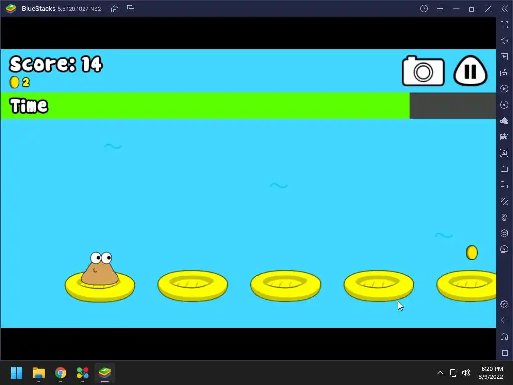Click the green Time progress bar
This screenshot has width=513, height=385.
pos(205,106)
